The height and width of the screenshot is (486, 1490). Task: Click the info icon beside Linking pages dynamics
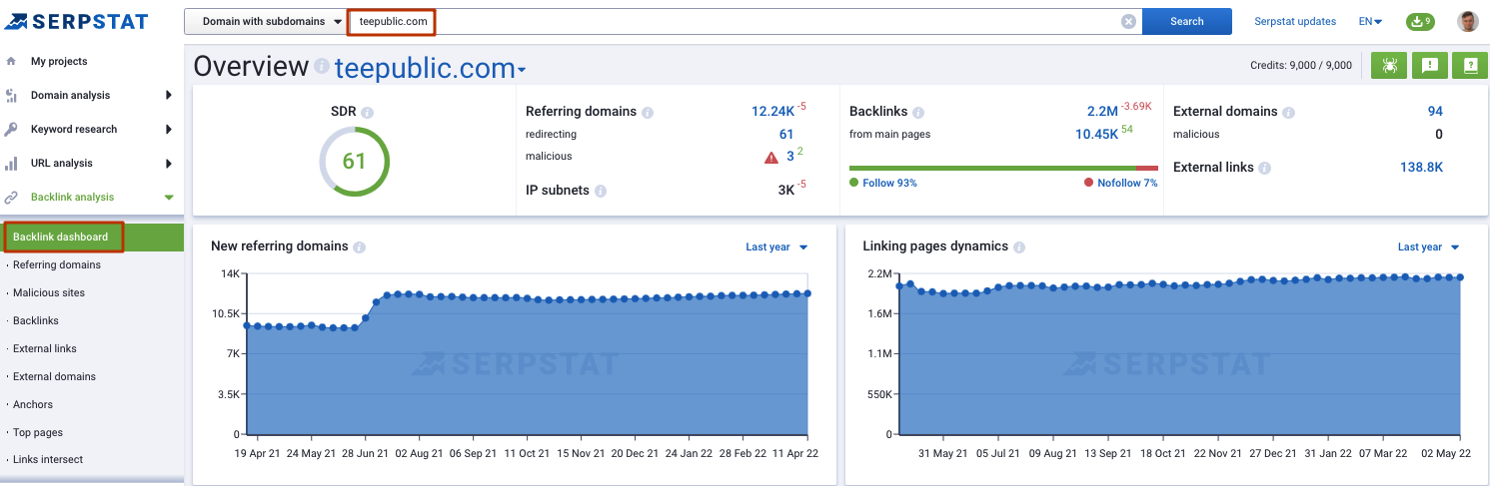click(x=1019, y=247)
